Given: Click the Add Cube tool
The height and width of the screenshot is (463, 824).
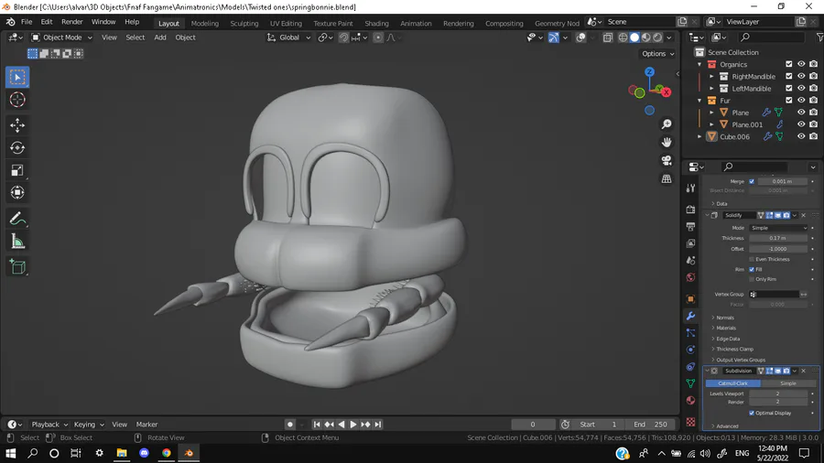Looking at the screenshot, I should pyautogui.click(x=17, y=267).
